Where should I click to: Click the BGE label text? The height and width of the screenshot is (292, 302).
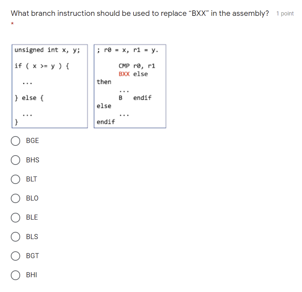coord(33,141)
